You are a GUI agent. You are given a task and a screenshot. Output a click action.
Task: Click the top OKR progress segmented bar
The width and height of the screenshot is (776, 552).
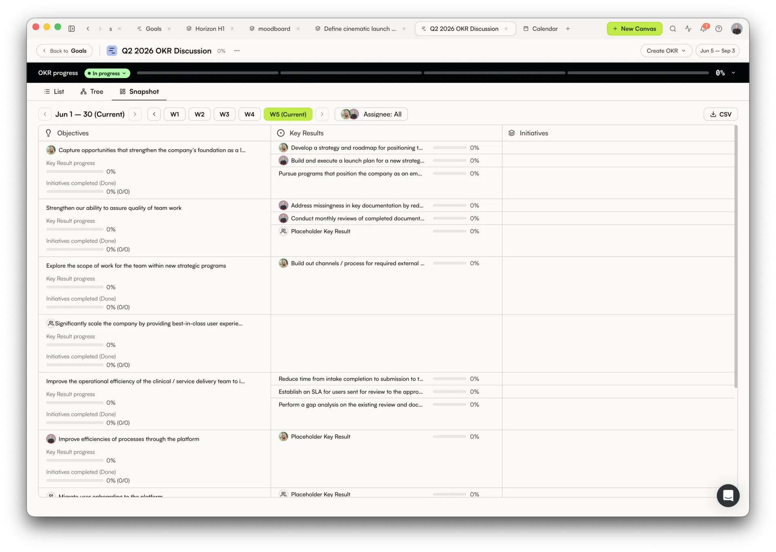point(423,73)
